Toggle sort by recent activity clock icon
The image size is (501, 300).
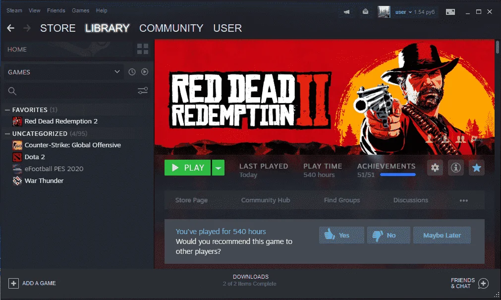[132, 72]
